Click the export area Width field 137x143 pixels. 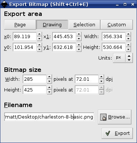pyautogui.click(x=114, y=37)
